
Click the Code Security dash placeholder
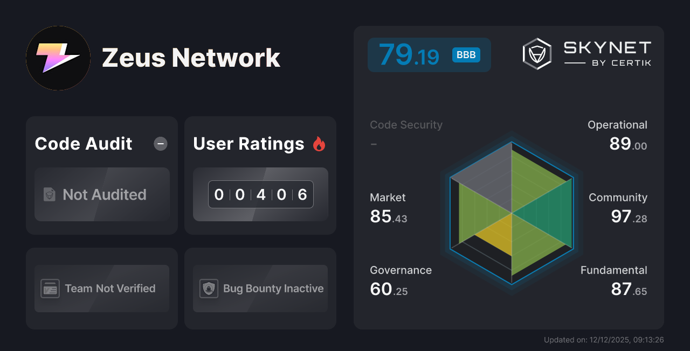374,144
